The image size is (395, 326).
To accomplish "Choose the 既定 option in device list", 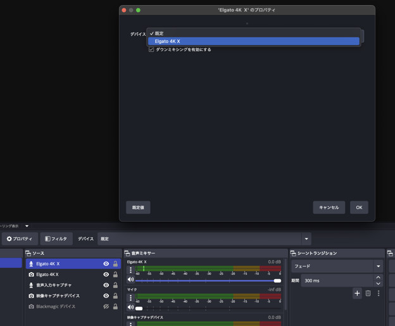I will coord(253,34).
